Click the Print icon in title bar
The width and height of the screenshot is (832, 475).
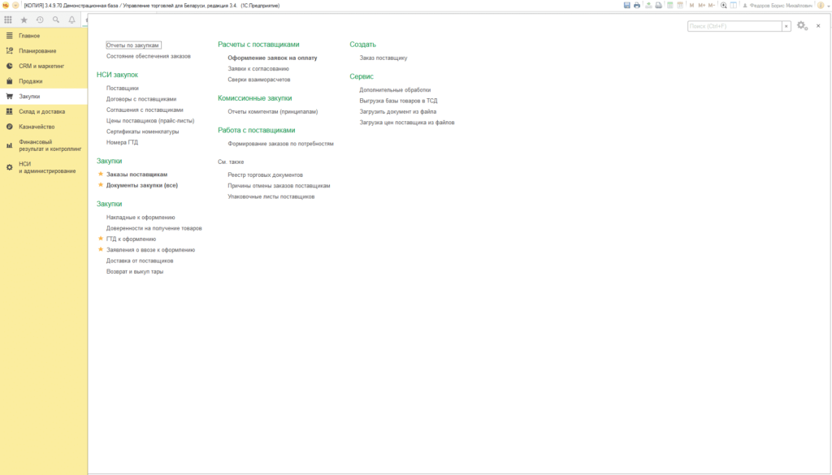click(x=637, y=6)
